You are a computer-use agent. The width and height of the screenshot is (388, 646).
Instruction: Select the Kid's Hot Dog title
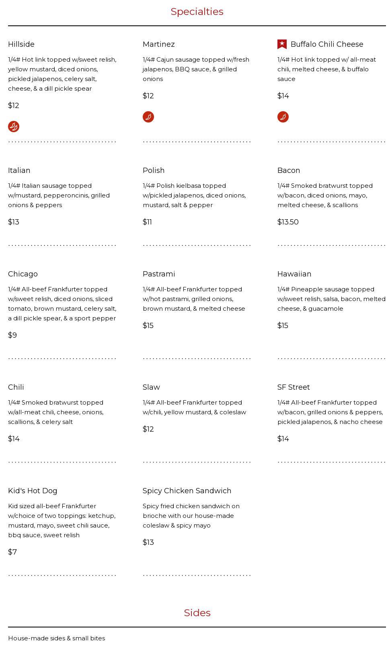coord(33,491)
